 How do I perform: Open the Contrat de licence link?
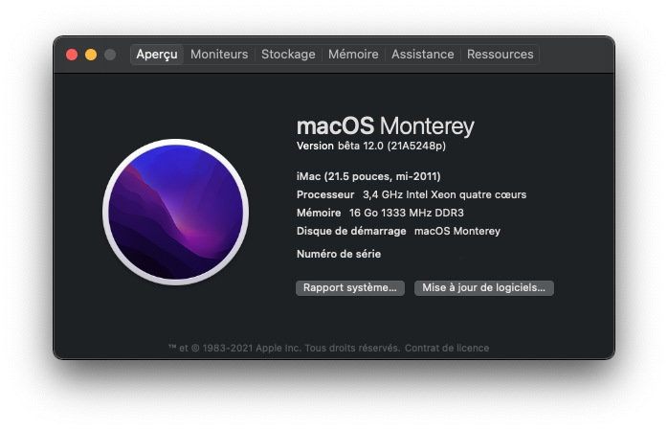point(447,349)
